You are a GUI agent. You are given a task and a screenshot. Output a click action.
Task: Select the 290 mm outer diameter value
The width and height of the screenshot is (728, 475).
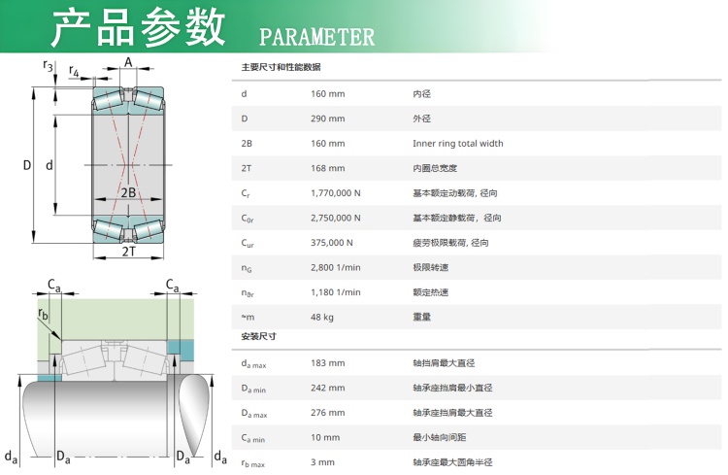tap(327, 119)
